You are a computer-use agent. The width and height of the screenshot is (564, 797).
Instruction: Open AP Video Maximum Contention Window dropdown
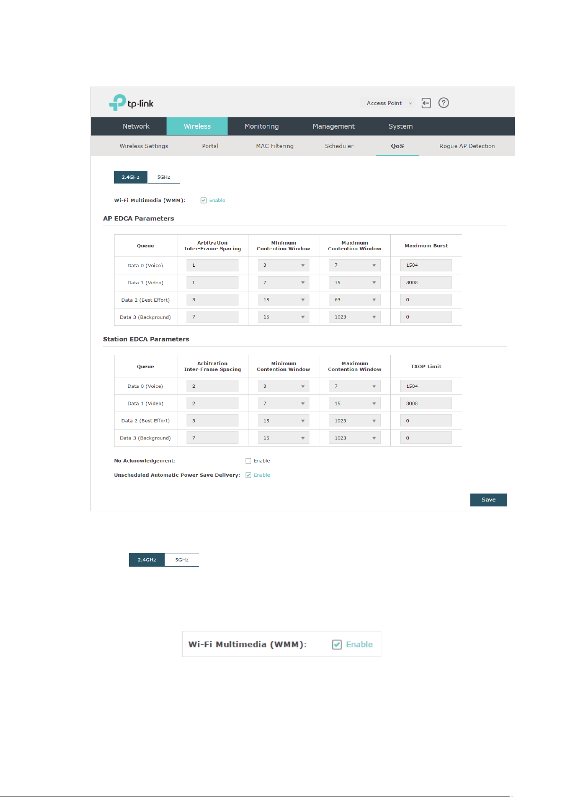[x=355, y=283]
